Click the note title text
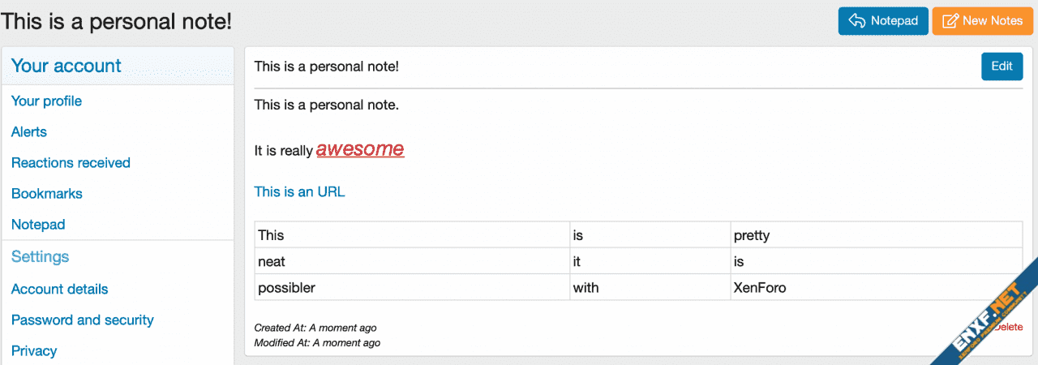This screenshot has height=365, width=1038. coord(326,67)
